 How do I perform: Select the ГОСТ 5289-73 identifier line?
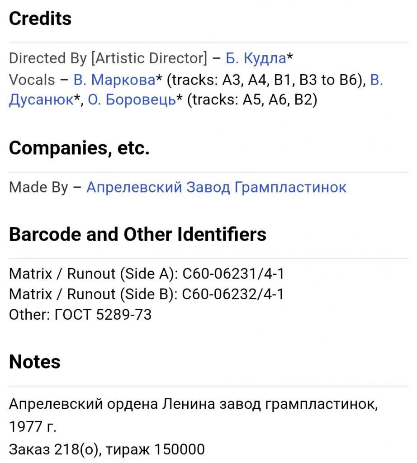point(80,315)
